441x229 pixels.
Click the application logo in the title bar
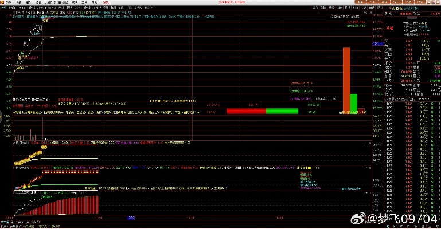pyautogui.click(x=3, y=2)
